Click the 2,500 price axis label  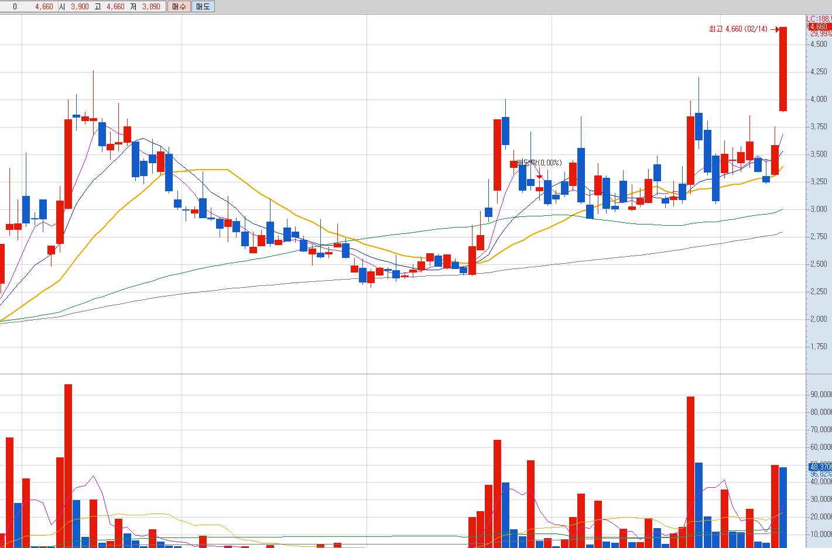[x=819, y=264]
